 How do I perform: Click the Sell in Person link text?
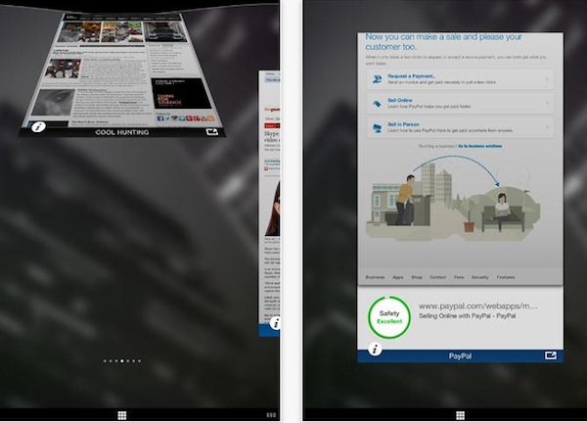click(403, 124)
